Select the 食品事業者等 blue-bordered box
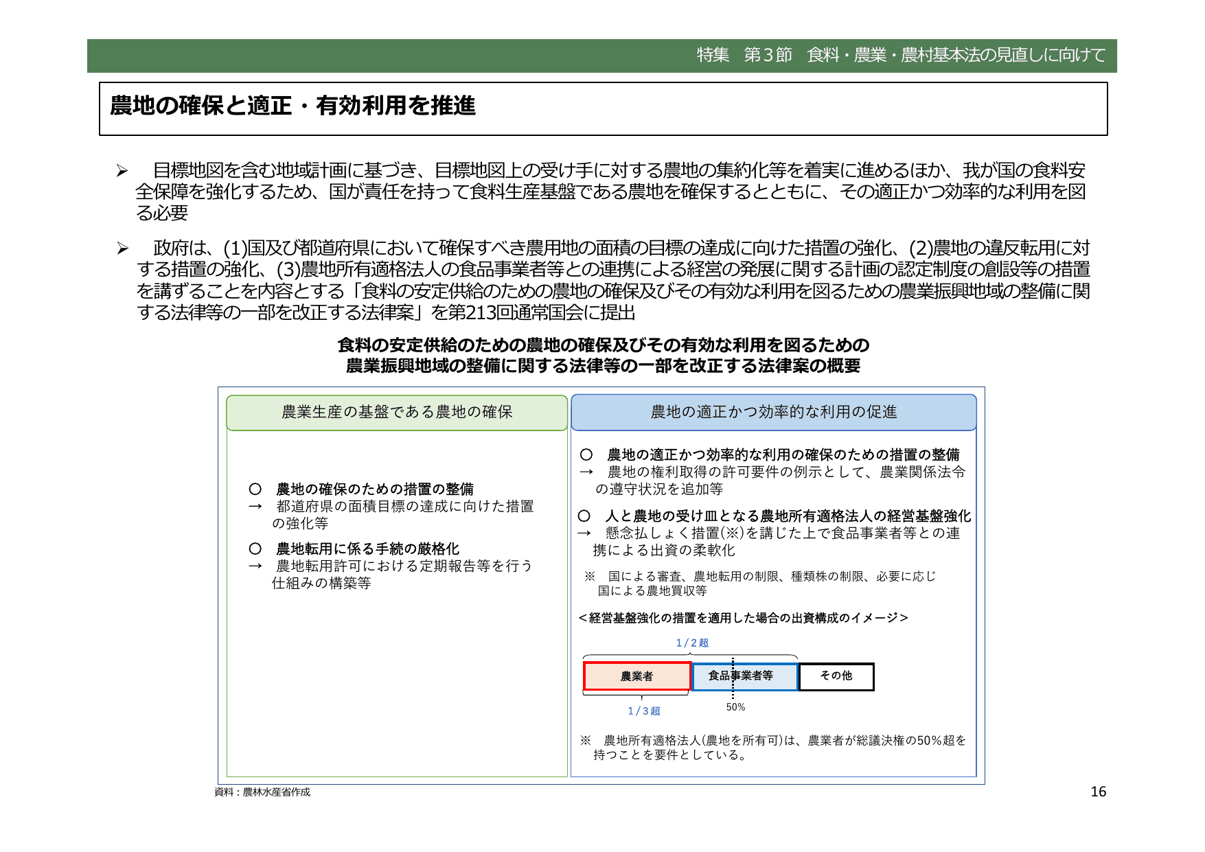This screenshot has width=1205, height=852. 744,676
